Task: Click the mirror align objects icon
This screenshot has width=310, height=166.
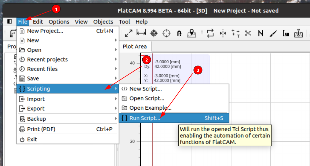Action: pyautogui.click(x=223, y=33)
